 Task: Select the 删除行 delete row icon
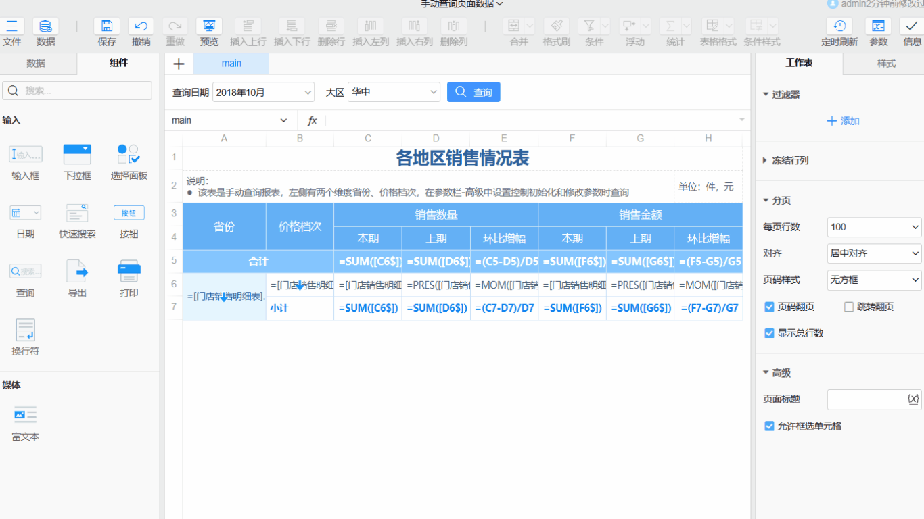(331, 27)
